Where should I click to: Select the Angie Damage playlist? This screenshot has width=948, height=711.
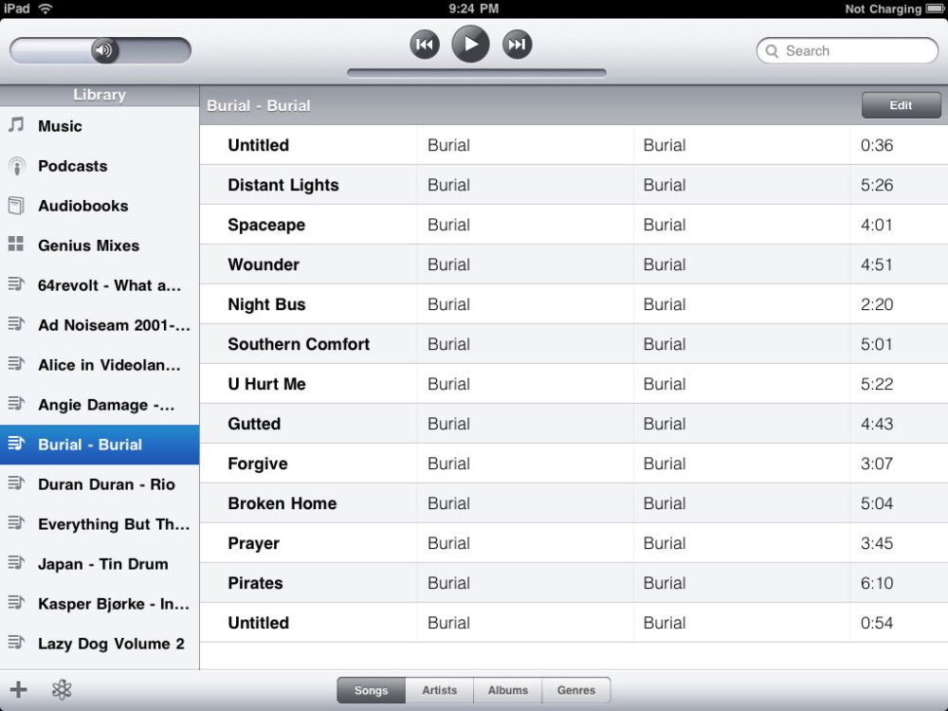coord(100,405)
